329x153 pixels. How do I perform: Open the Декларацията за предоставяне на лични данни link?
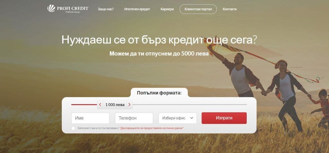152,128
